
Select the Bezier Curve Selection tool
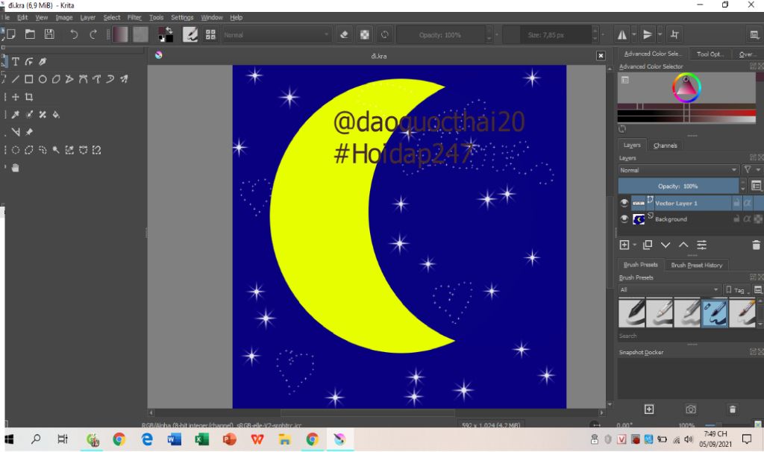pyautogui.click(x=84, y=150)
